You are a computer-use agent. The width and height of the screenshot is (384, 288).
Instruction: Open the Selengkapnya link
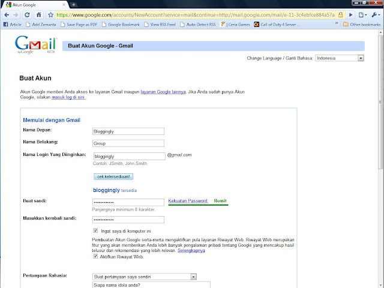tap(191, 251)
